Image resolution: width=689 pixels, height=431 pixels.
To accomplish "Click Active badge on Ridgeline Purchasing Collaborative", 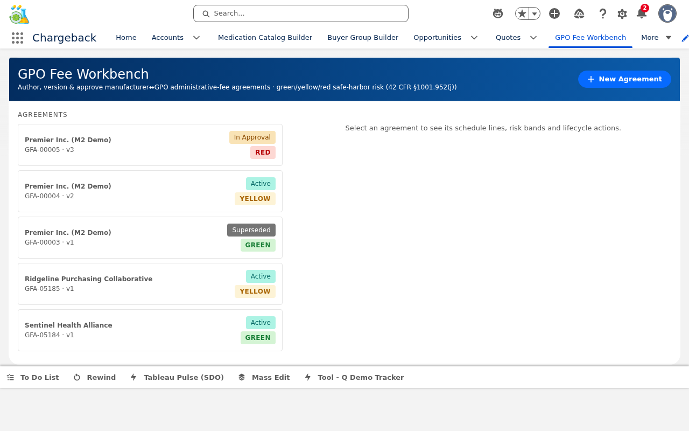I will coord(261,276).
